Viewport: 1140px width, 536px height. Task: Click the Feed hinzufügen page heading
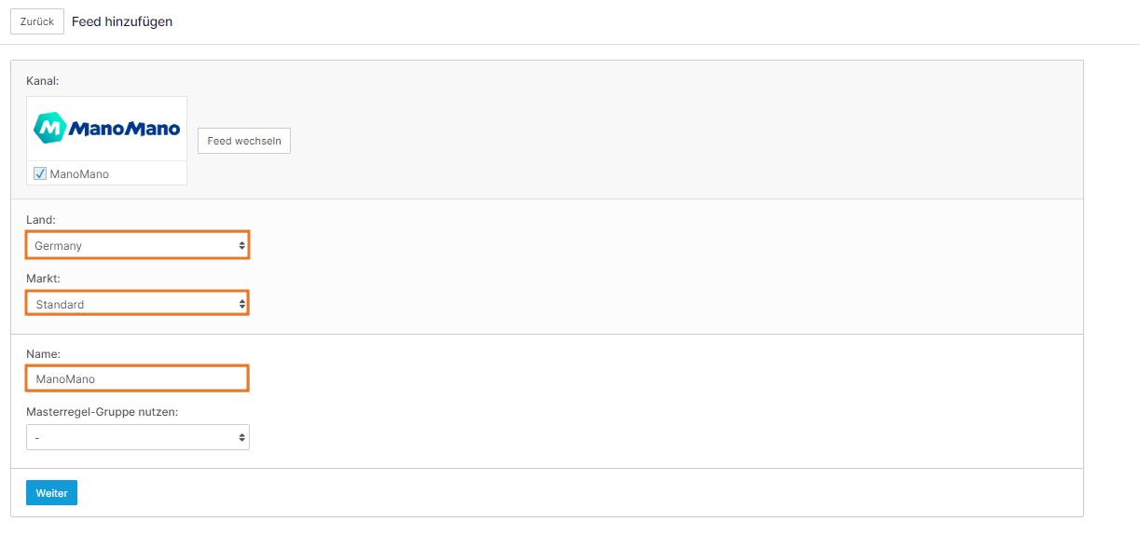pos(122,21)
